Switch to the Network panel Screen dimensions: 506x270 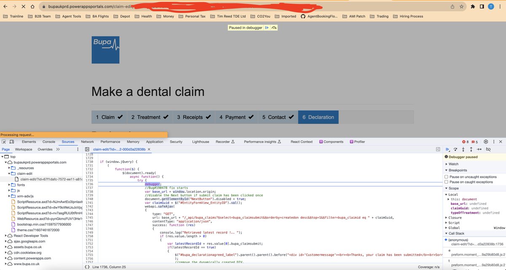[x=87, y=142]
